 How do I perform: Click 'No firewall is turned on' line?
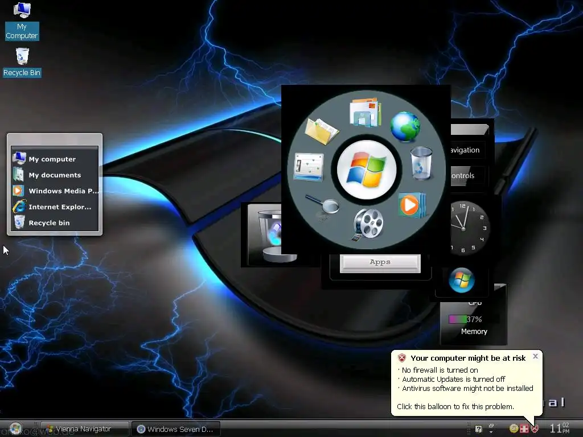440,370
